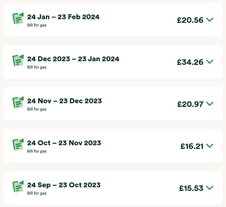Viewport: 226px width, 207px height.
Task: Open the 24 Oct – 23 Nov 2023 bill
Action: (64, 143)
